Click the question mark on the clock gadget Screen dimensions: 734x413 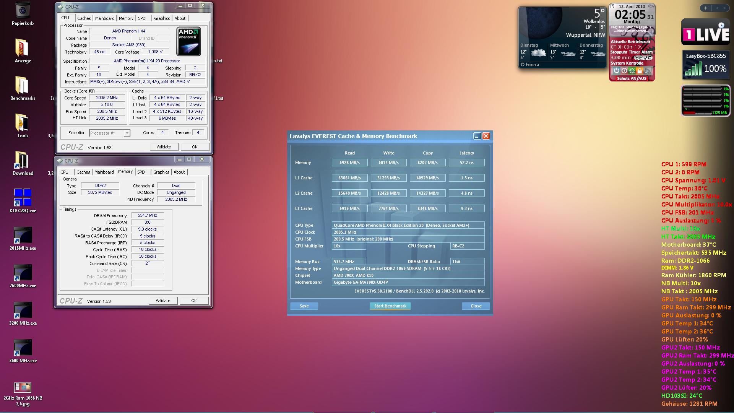[612, 6]
